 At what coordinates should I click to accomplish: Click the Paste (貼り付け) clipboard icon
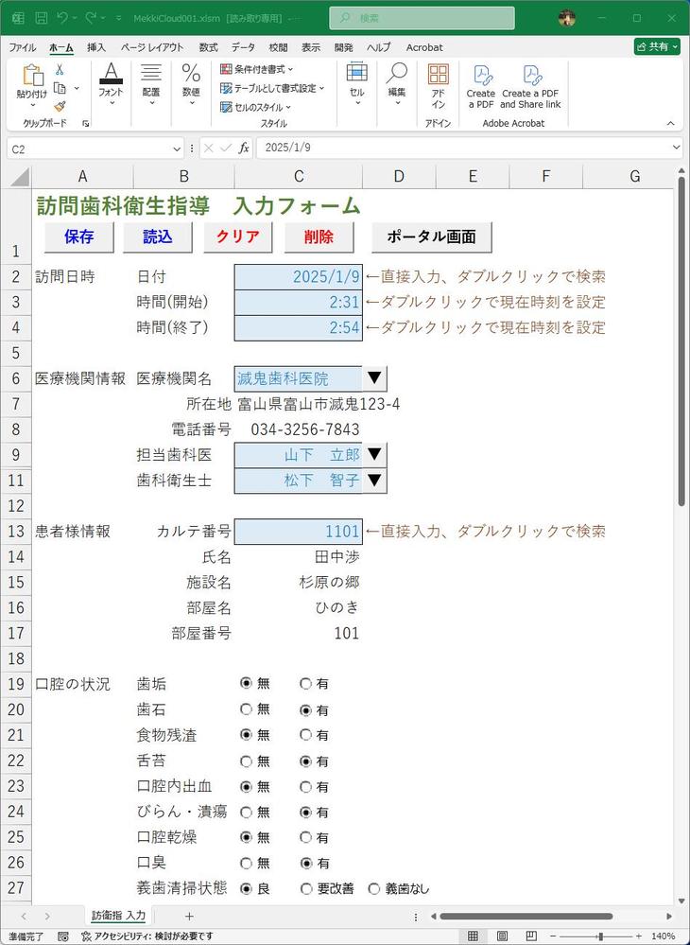point(32,76)
